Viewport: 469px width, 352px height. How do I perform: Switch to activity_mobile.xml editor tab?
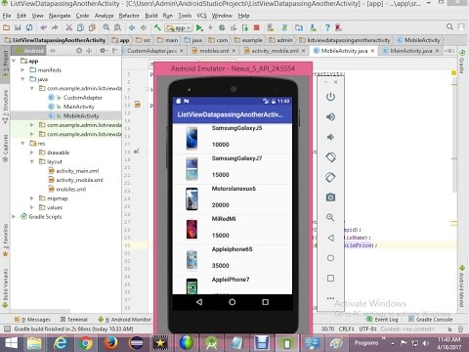pos(275,51)
